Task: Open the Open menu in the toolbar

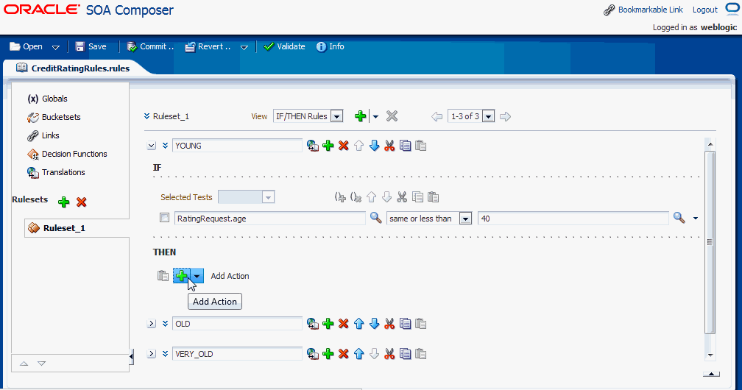Action: tap(26, 46)
